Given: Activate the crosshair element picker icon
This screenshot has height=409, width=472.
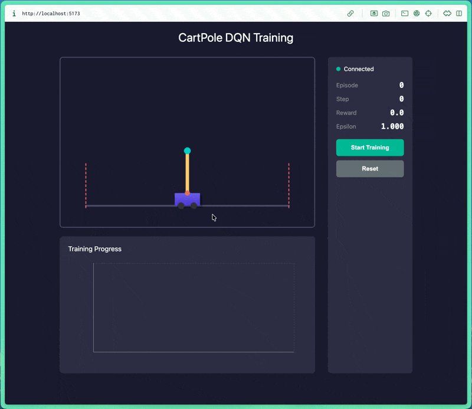Looking at the screenshot, I should click(429, 13).
